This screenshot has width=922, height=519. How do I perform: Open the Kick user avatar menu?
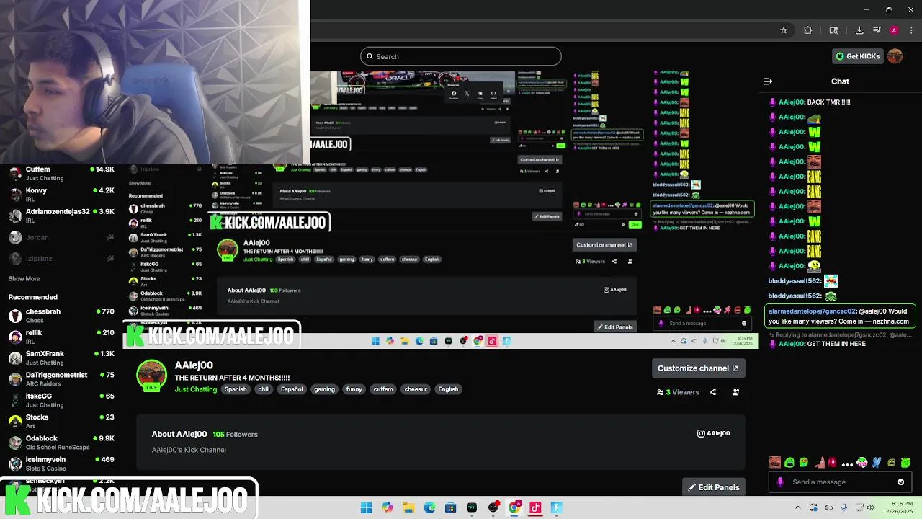895,56
